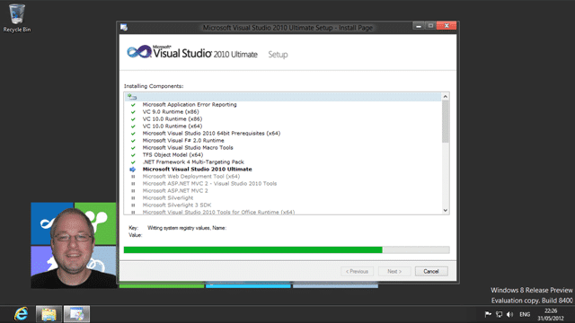The height and width of the screenshot is (323, 575).
Task: Click the checkmark beside Microsoft Application Error Reporting
Action: pos(133,105)
